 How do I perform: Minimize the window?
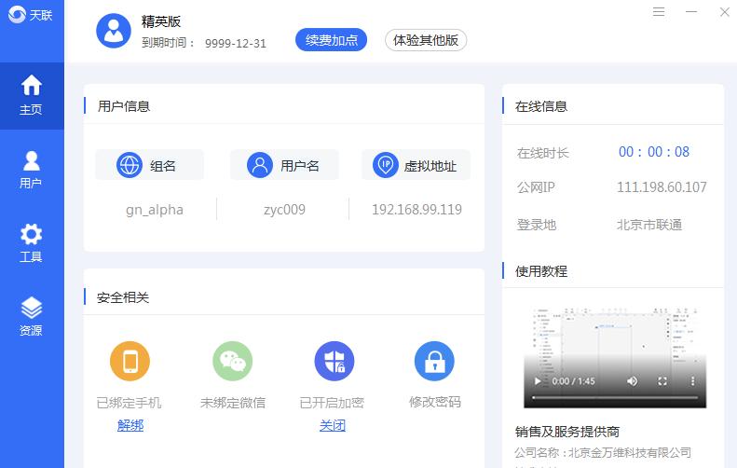coord(691,12)
